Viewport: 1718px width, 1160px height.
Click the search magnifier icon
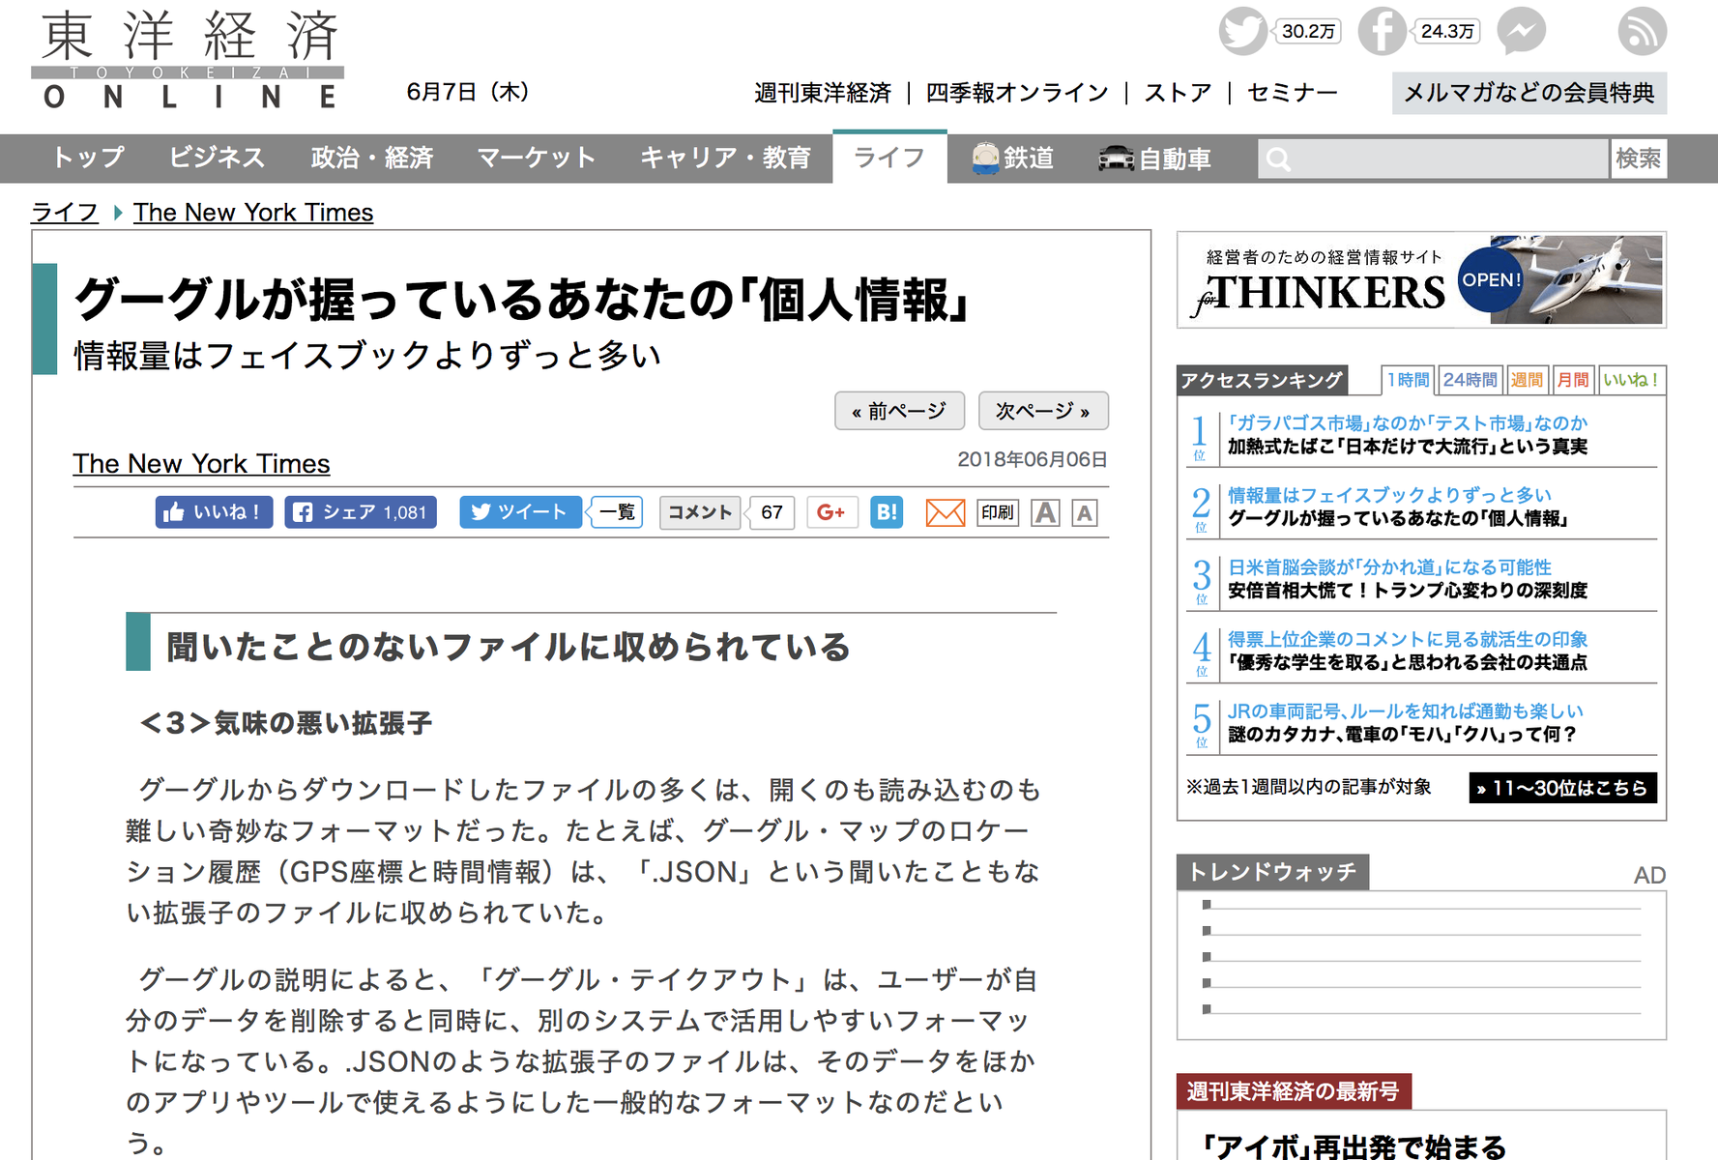pyautogui.click(x=1278, y=159)
